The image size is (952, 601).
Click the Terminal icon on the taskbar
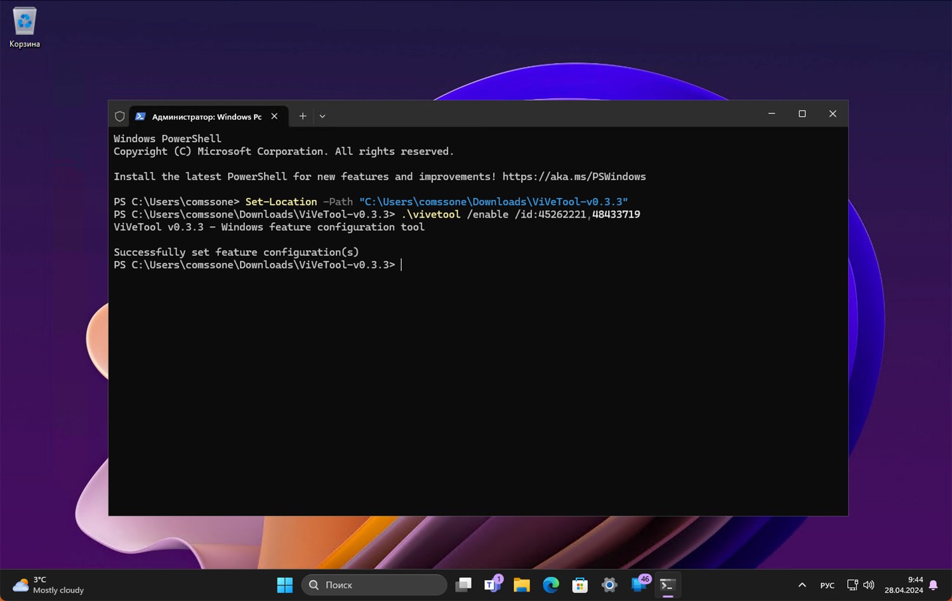pos(667,584)
